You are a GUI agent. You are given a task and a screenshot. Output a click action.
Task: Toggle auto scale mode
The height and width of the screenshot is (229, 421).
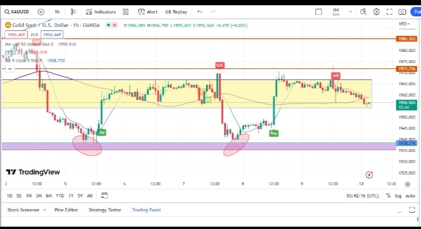coord(410,196)
